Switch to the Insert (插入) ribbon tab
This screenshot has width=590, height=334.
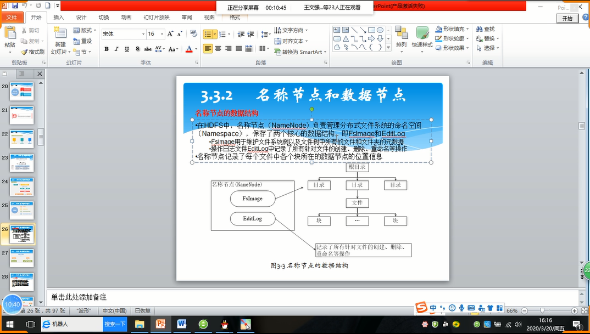point(58,18)
